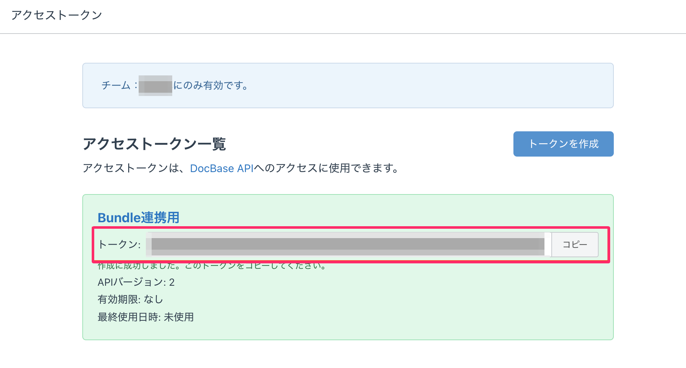686x368 pixels.
Task: Select the blurred token input field
Action: point(348,244)
